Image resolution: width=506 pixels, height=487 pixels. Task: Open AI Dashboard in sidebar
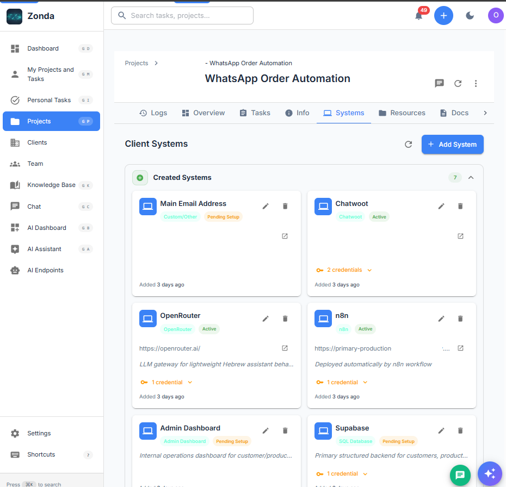[x=51, y=228]
